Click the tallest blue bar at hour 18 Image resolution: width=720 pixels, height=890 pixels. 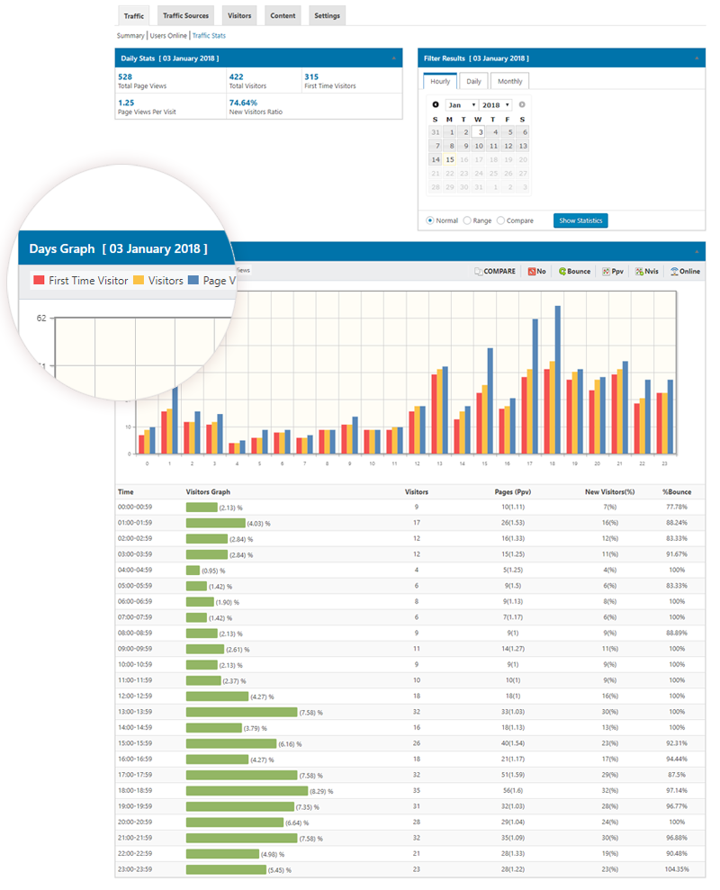[x=558, y=380]
